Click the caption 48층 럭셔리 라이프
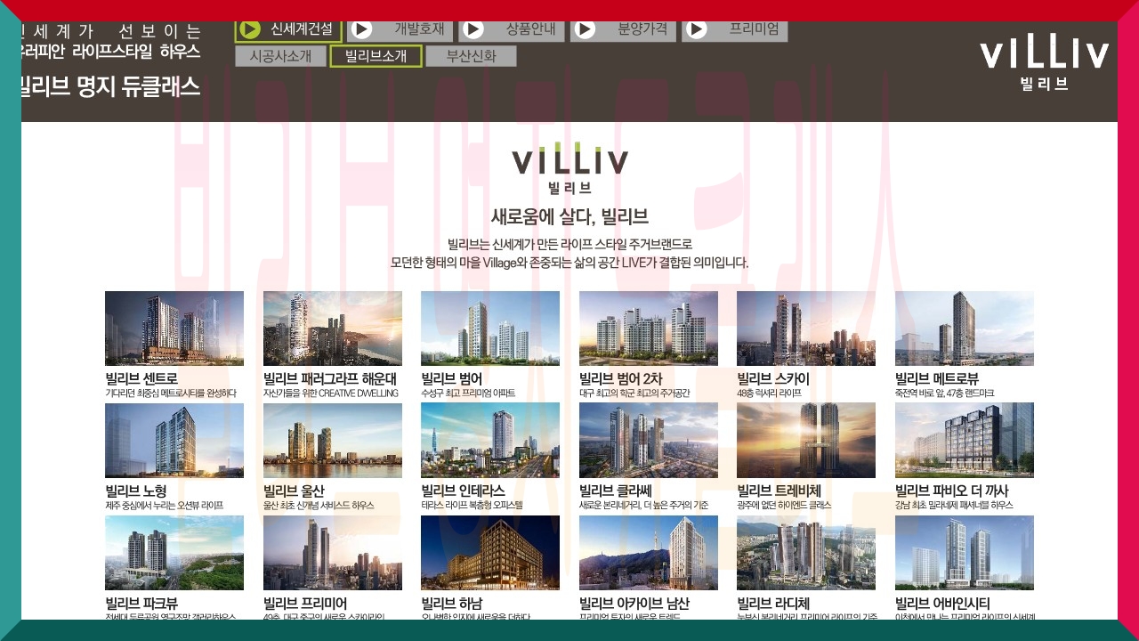The image size is (1139, 641). point(769,393)
